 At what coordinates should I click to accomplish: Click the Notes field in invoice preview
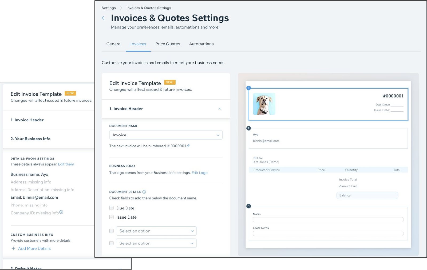click(x=328, y=220)
